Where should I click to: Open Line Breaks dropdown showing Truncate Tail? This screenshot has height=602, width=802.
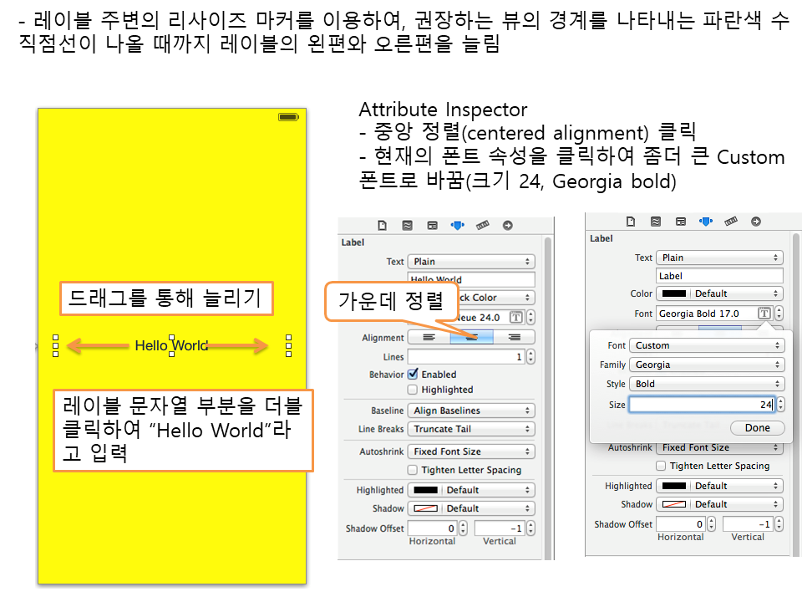(472, 429)
